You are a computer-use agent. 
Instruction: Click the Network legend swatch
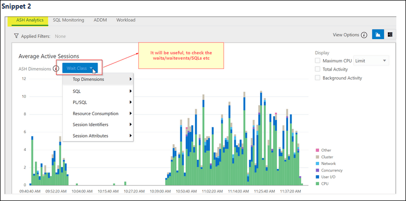click(318, 163)
